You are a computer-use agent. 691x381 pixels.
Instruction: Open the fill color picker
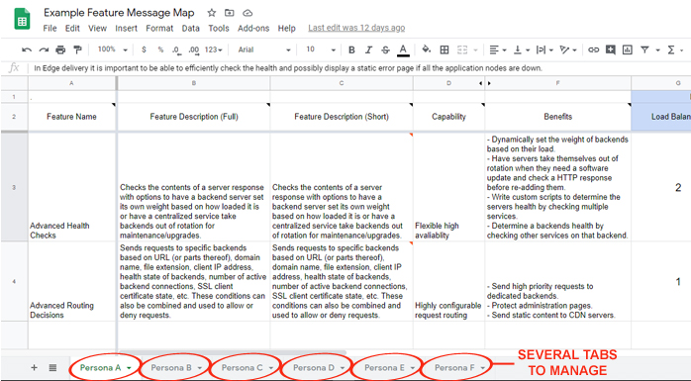[x=426, y=49]
